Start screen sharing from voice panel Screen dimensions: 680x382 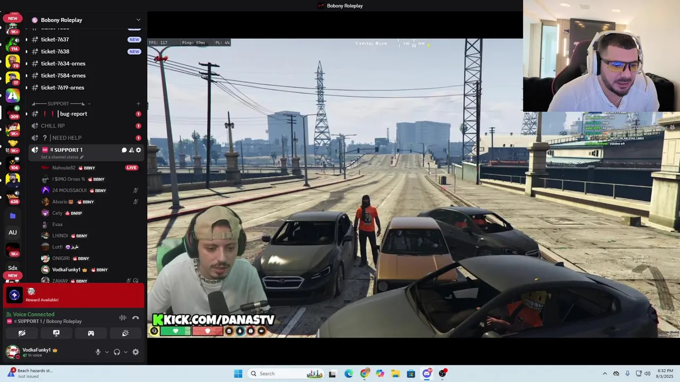pyautogui.click(x=56, y=333)
